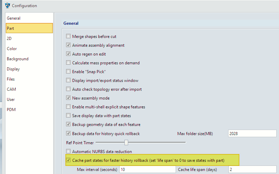The height and width of the screenshot is (174, 279).
Task: Click the Max folder size(MB) field
Action: 252,133
